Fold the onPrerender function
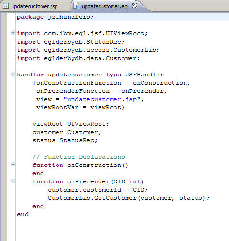This screenshot has width=229, height=241. 13,181
